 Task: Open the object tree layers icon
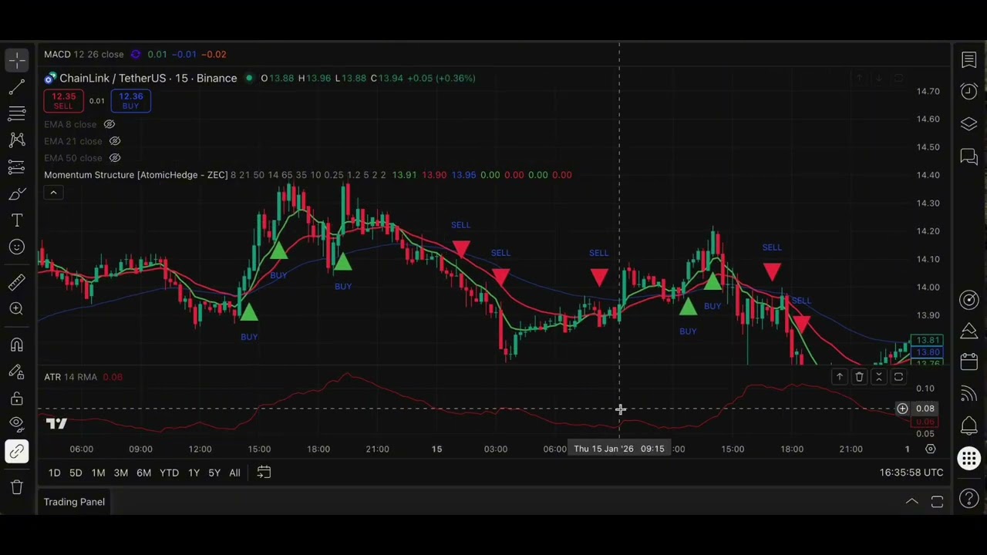[x=969, y=124]
